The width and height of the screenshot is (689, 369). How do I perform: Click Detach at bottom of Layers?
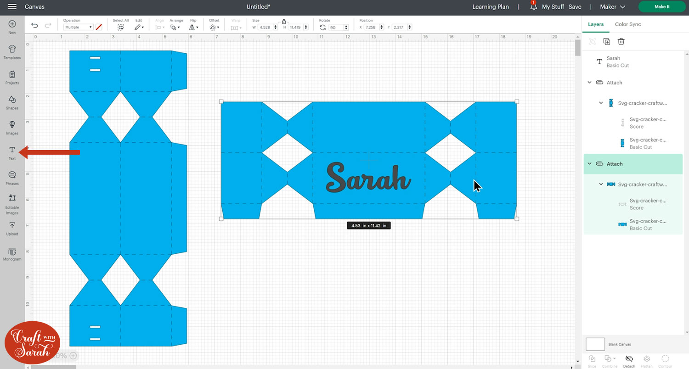[x=629, y=360]
